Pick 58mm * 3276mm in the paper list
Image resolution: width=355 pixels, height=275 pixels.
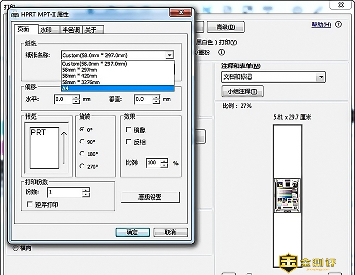pyautogui.click(x=81, y=82)
